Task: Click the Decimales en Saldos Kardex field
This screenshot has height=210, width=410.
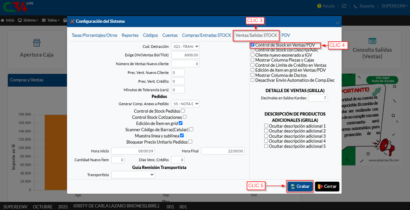Action: click(x=318, y=98)
